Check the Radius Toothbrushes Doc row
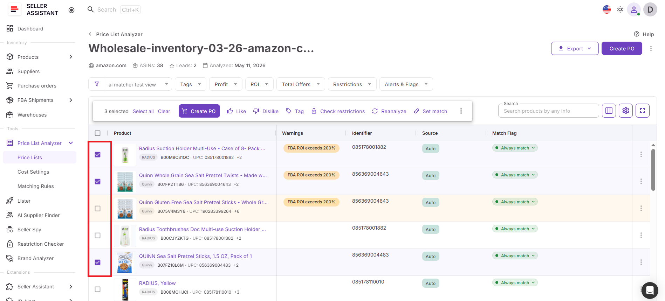This screenshot has height=301, width=665. click(x=98, y=235)
